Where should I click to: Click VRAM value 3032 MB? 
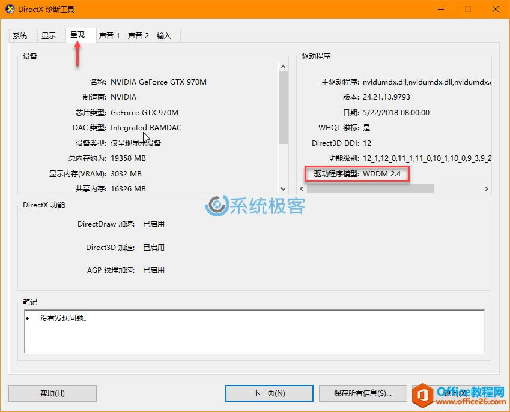pos(126,174)
